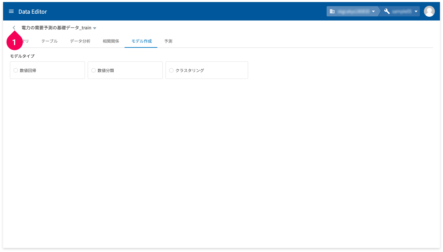
Task: Click the モデルタイプ label
Action: tap(22, 56)
